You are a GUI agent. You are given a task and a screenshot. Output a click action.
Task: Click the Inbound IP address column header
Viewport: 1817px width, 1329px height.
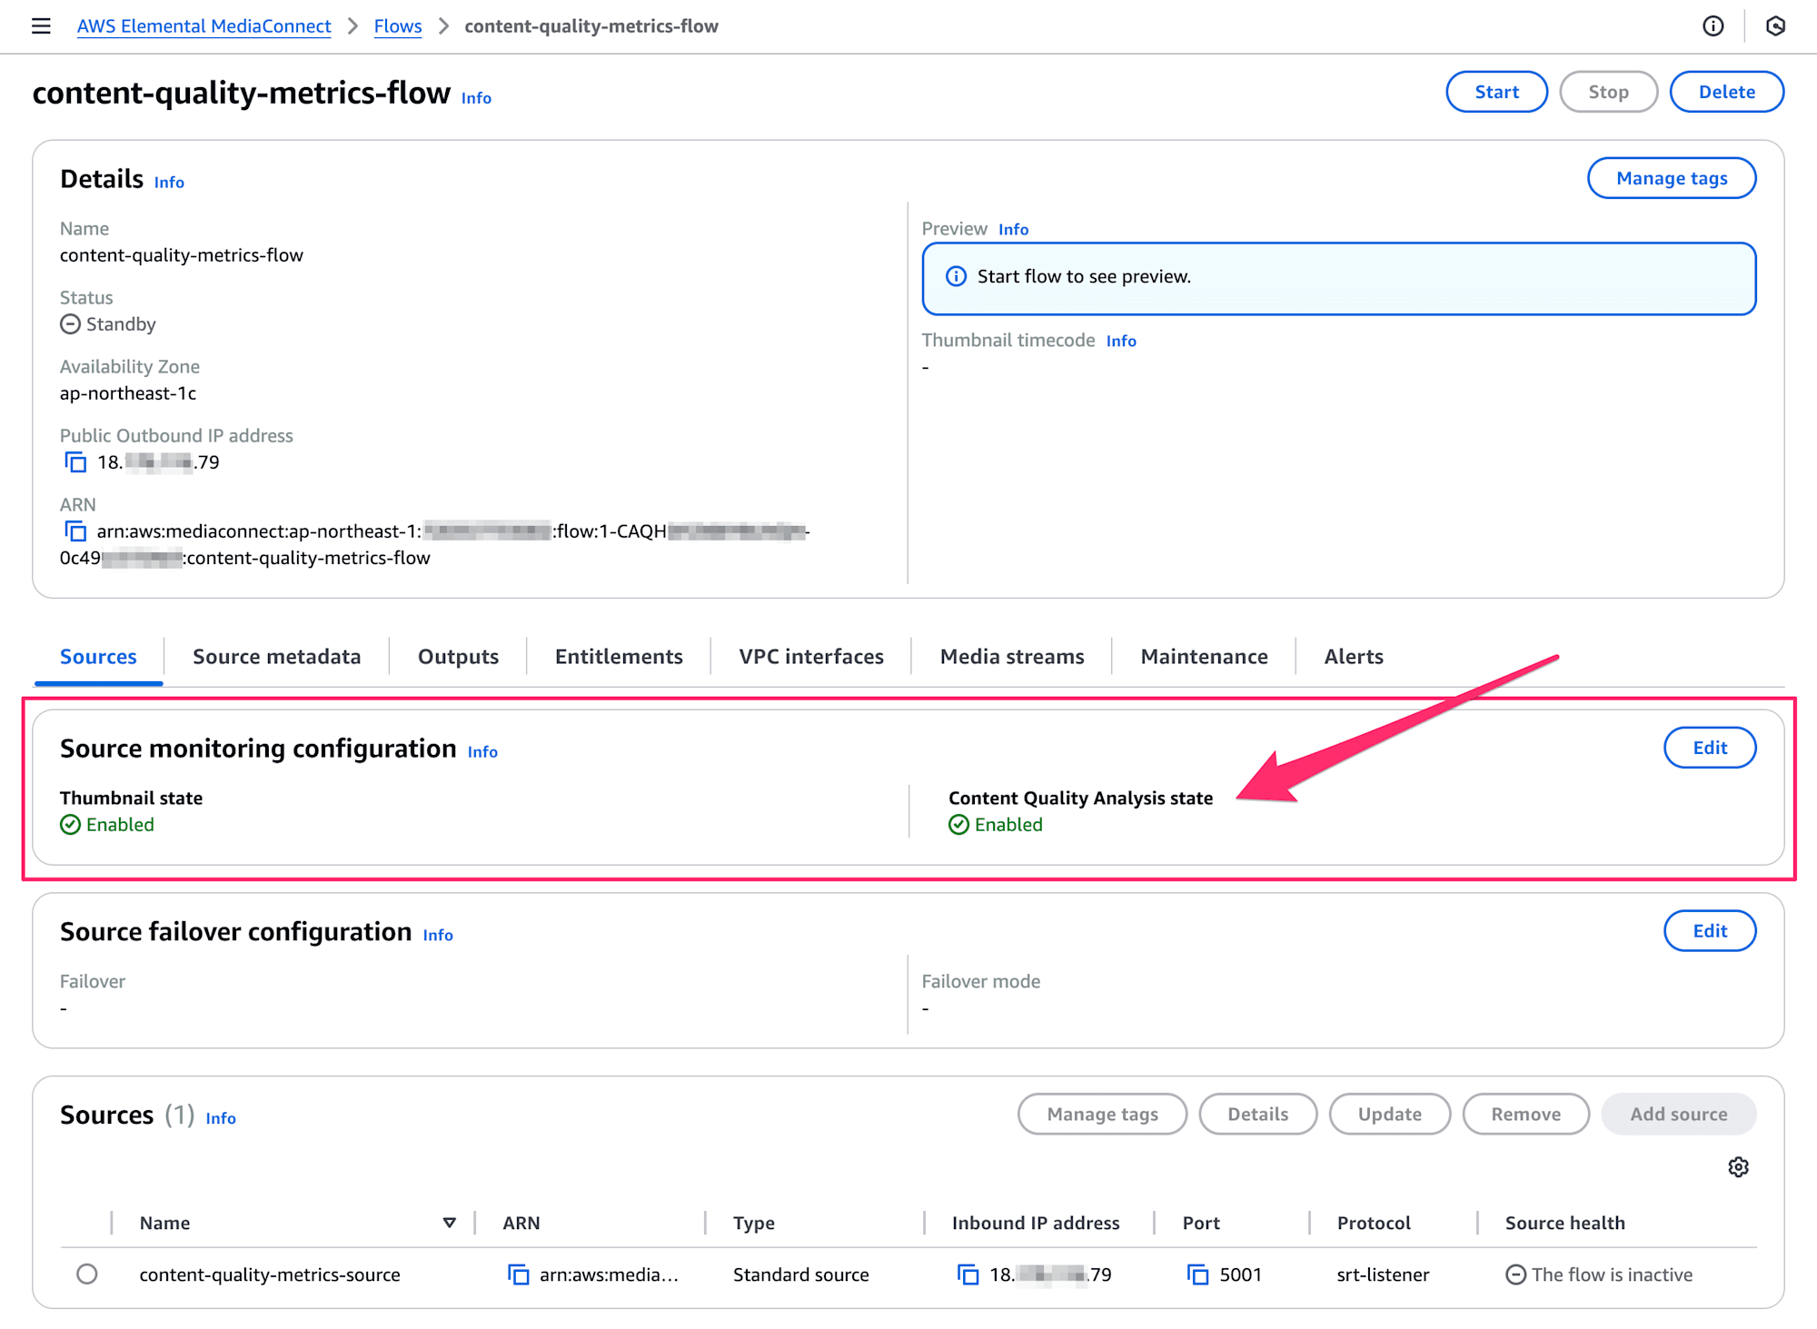point(1036,1224)
